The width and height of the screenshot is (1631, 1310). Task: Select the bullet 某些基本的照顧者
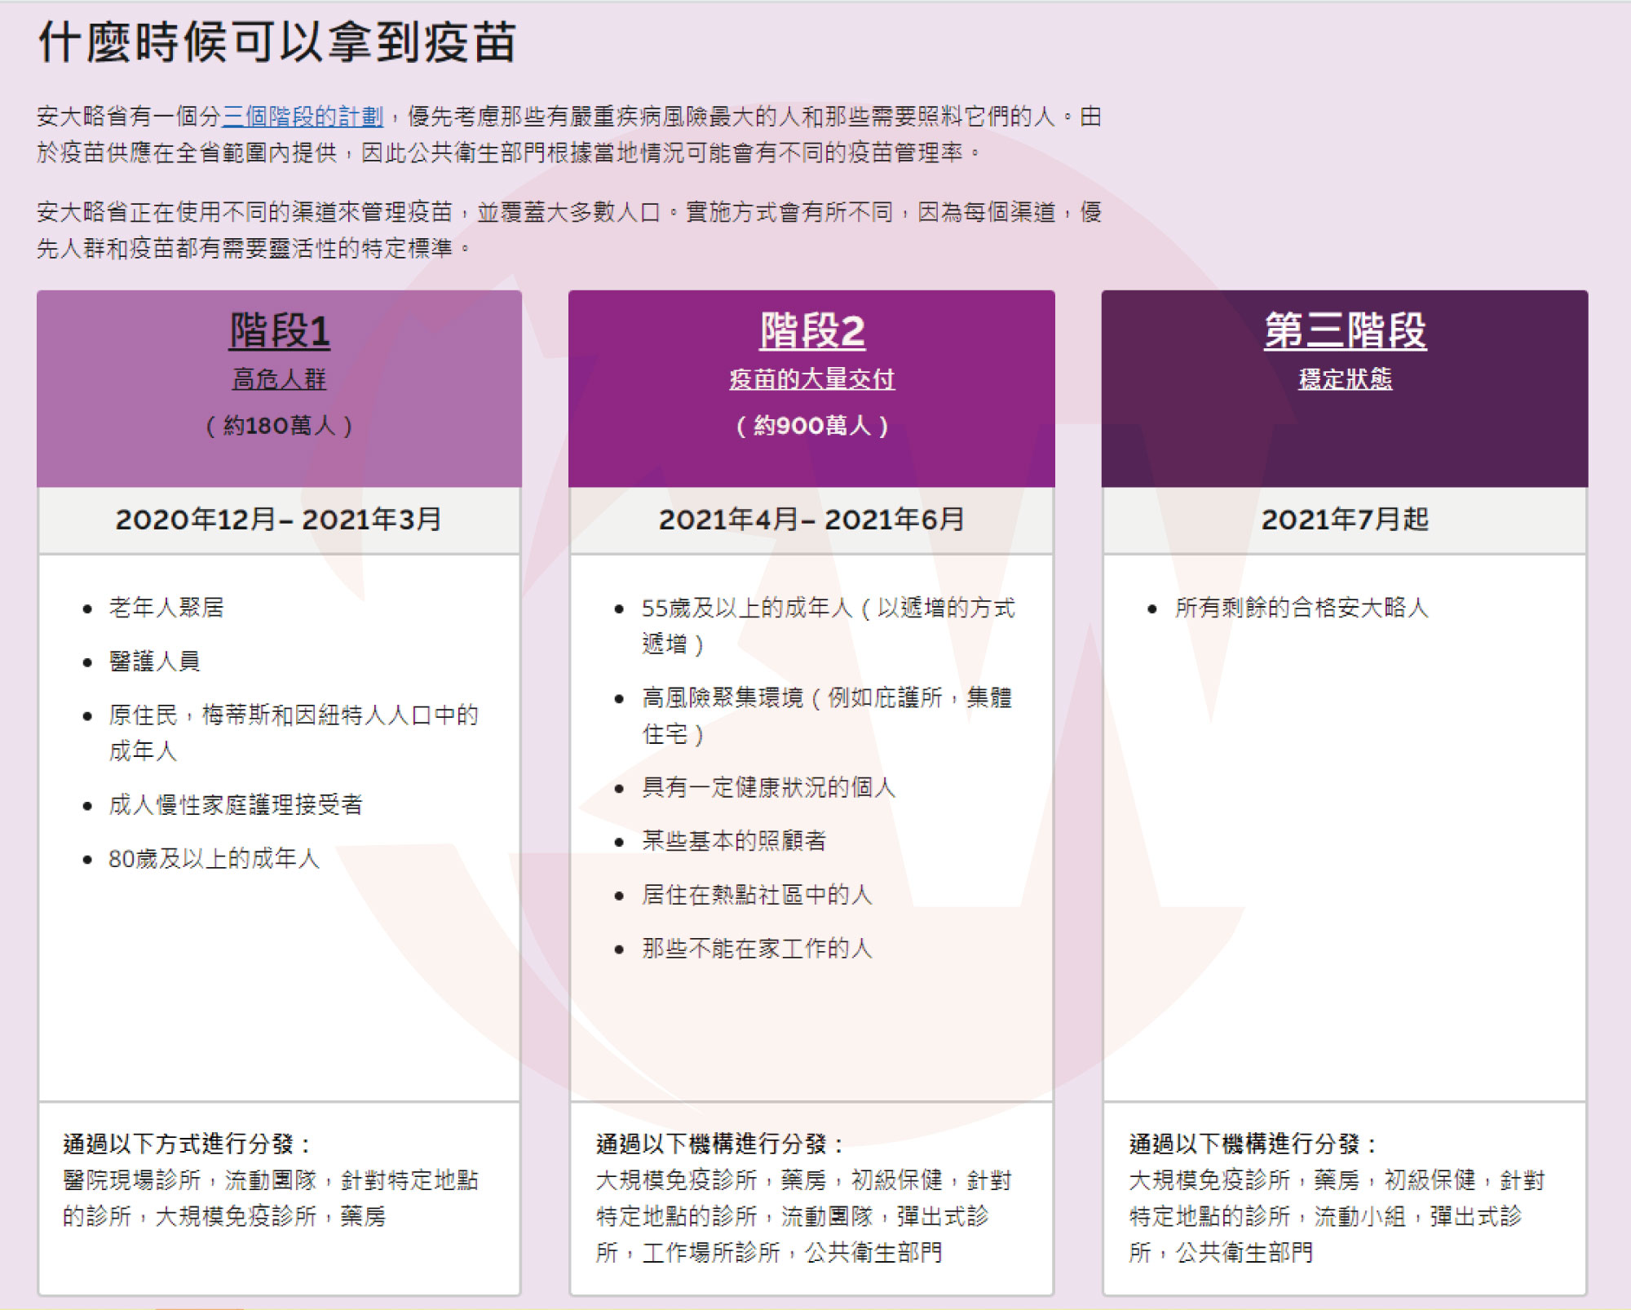(x=734, y=840)
